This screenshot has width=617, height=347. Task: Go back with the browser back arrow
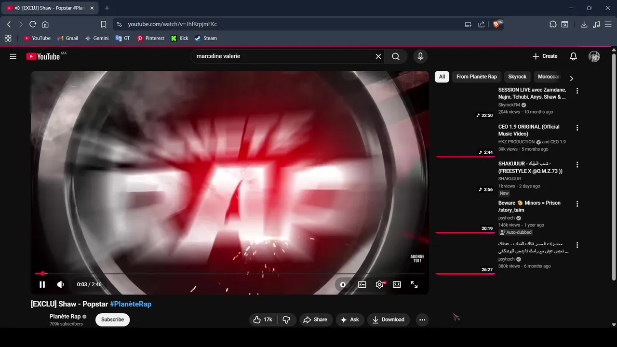(x=9, y=24)
